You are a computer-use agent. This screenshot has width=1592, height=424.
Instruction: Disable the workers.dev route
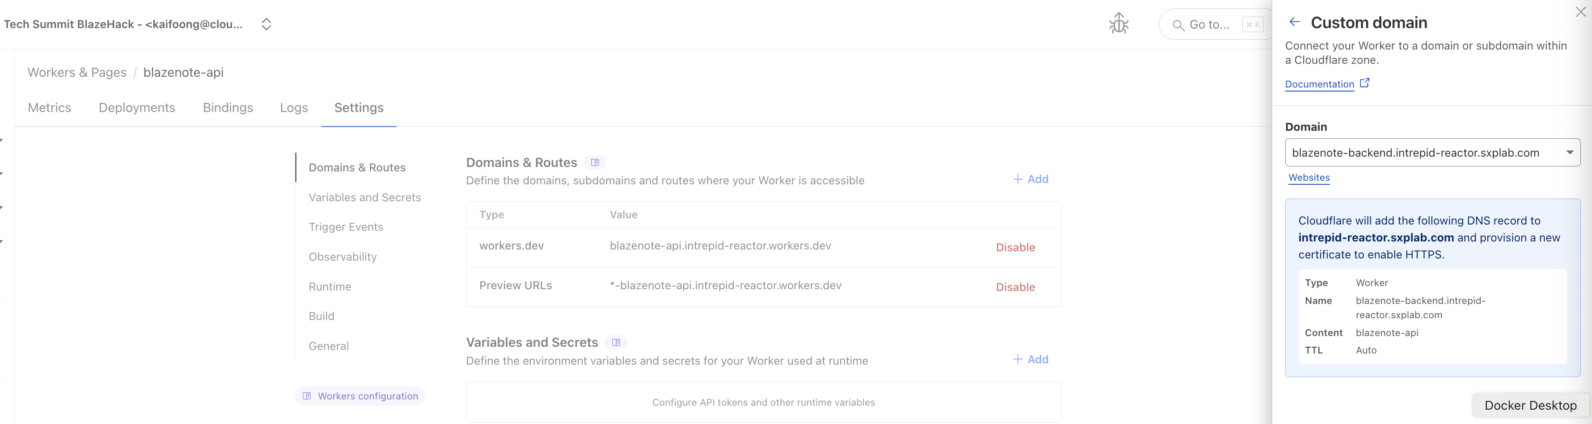(1015, 248)
